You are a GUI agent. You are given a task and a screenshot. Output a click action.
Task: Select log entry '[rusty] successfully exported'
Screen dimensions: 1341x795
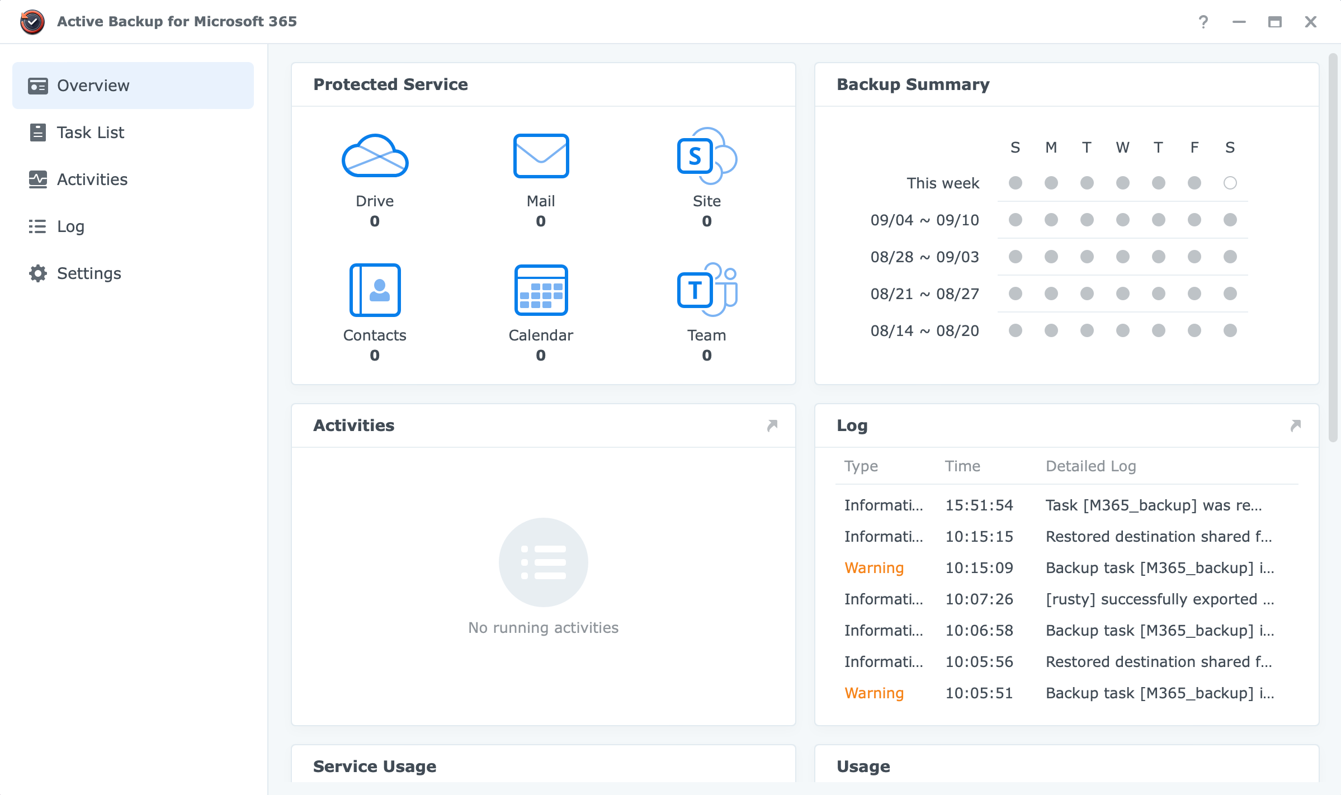[x=1067, y=599]
